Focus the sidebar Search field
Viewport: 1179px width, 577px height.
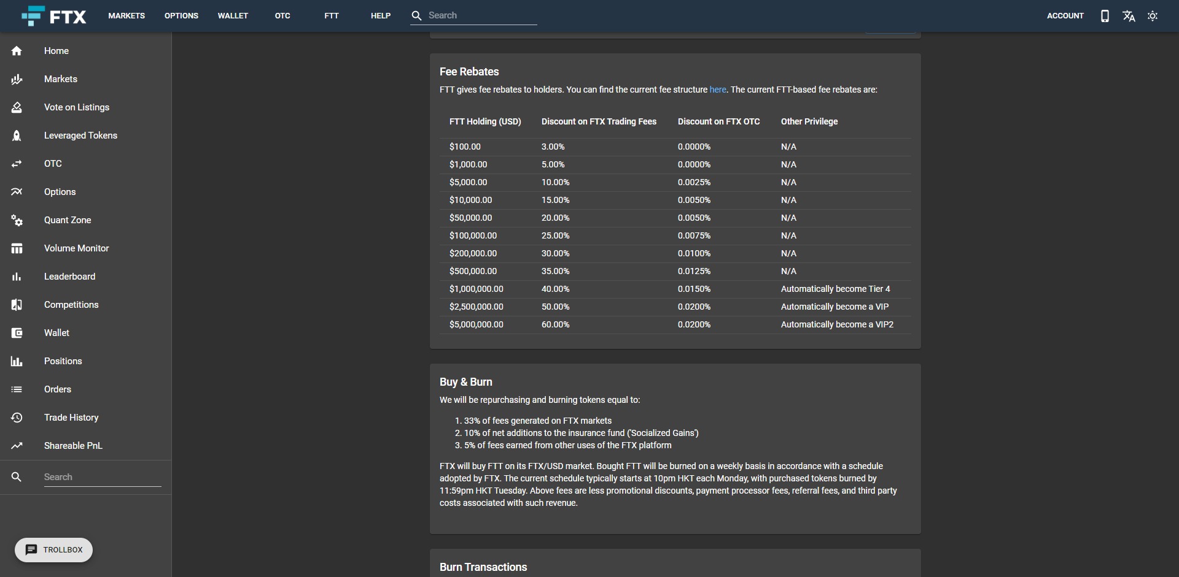[103, 477]
